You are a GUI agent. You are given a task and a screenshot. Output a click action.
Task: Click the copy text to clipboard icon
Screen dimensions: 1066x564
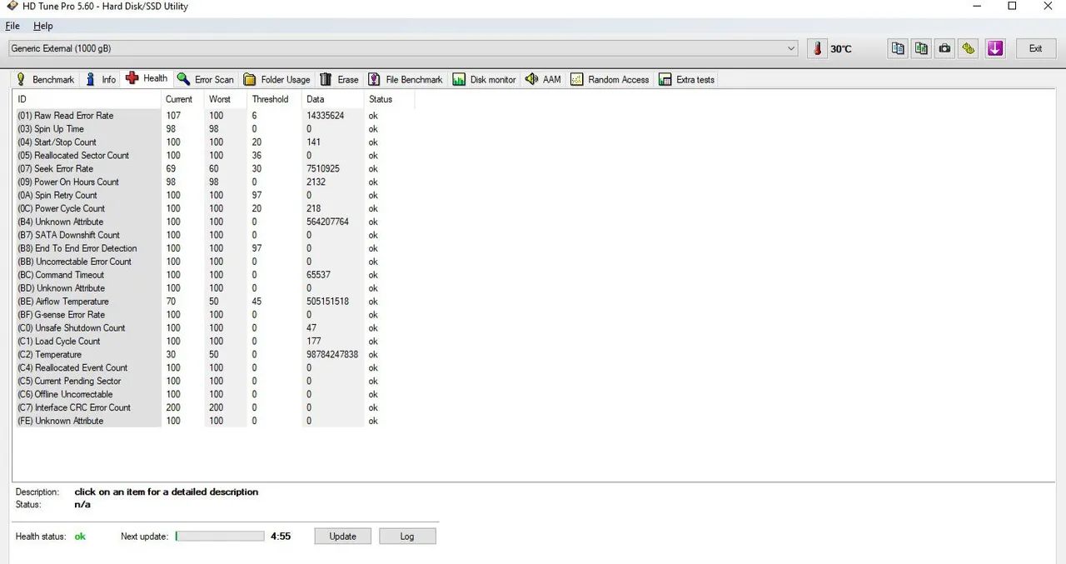898,48
